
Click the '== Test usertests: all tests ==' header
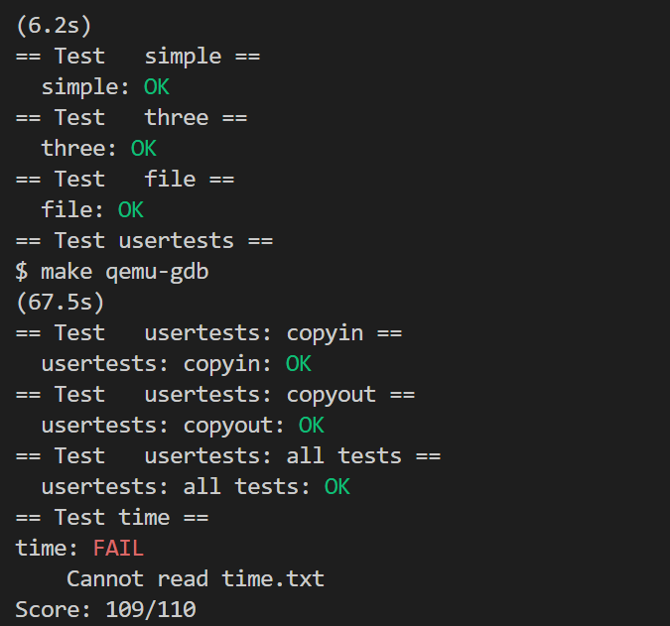click(227, 456)
